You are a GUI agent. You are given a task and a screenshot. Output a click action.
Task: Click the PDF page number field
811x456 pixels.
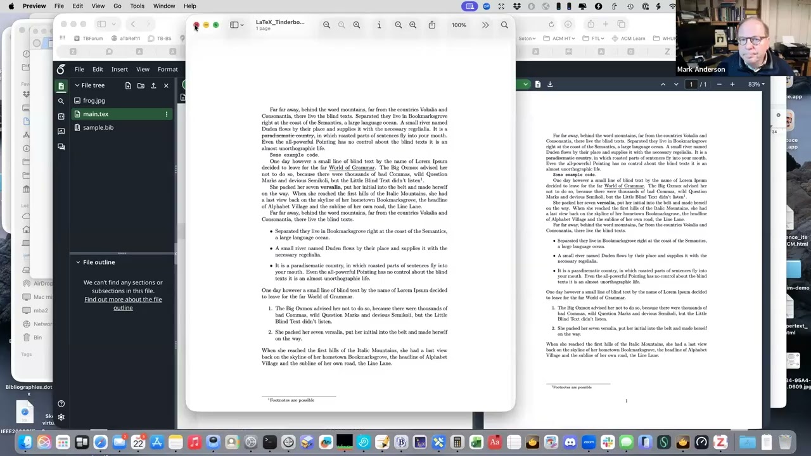point(691,84)
